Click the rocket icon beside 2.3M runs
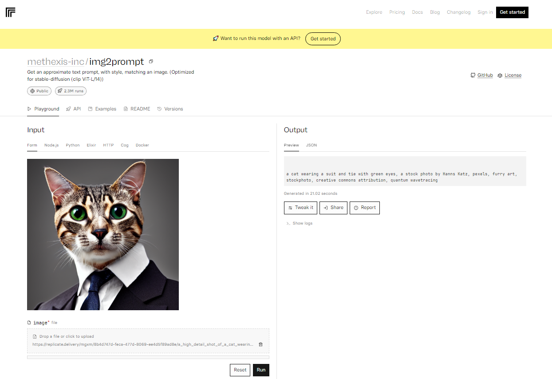 point(60,91)
